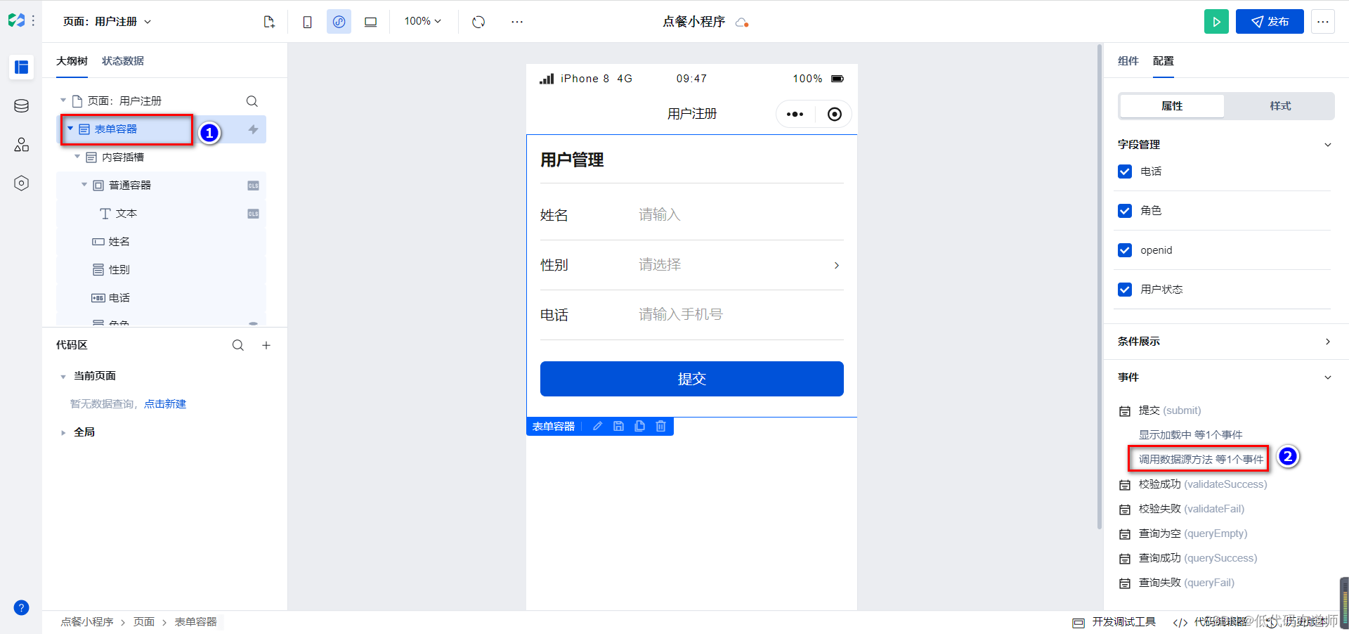Uncheck the 电话 field checkbox
The image size is (1349, 634).
pos(1125,172)
